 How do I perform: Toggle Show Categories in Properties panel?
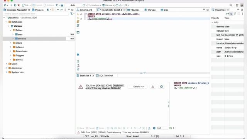tap(231, 14)
